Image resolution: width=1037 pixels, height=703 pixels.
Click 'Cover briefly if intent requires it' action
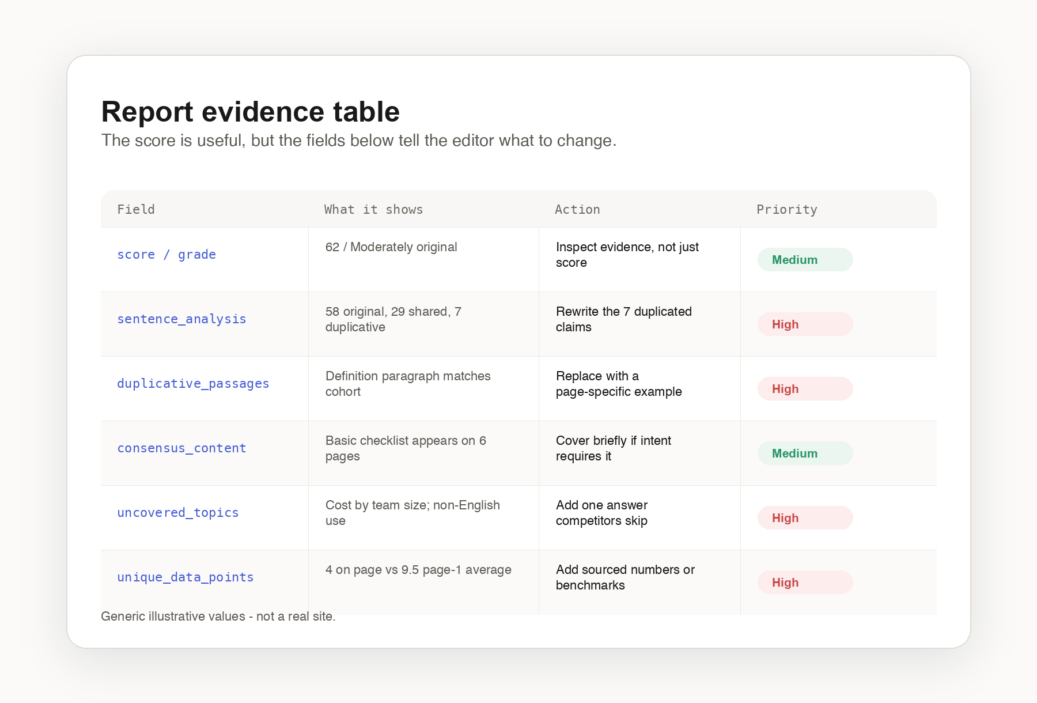coord(614,448)
